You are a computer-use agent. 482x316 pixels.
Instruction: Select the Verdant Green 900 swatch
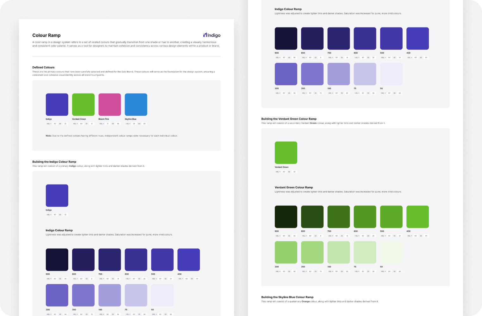286,217
